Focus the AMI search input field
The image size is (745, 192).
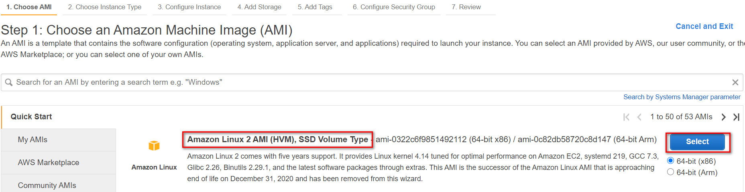pyautogui.click(x=372, y=82)
